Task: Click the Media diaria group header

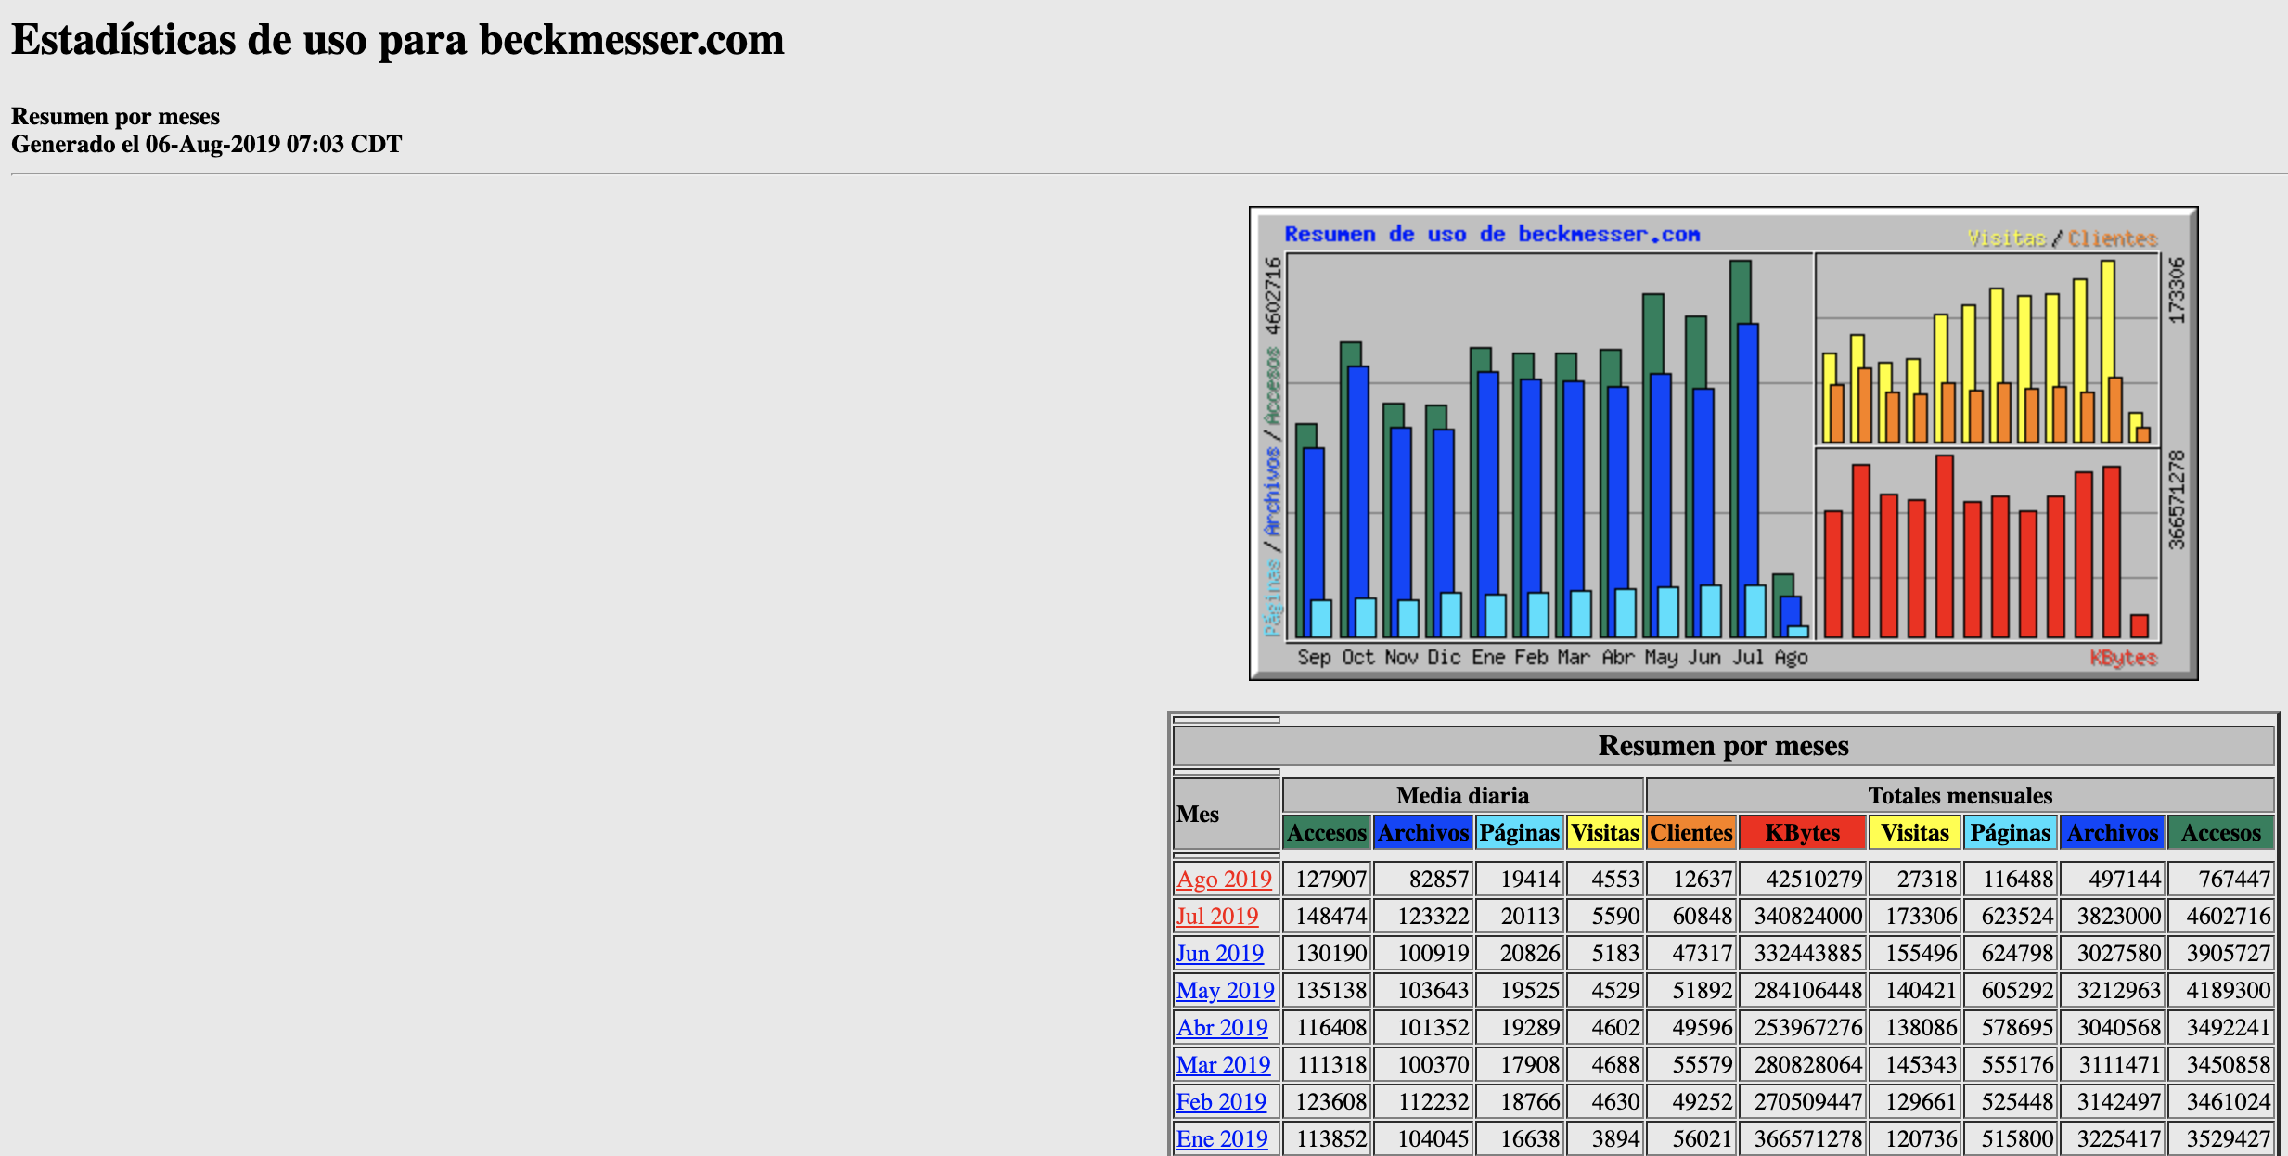Action: click(x=1462, y=795)
